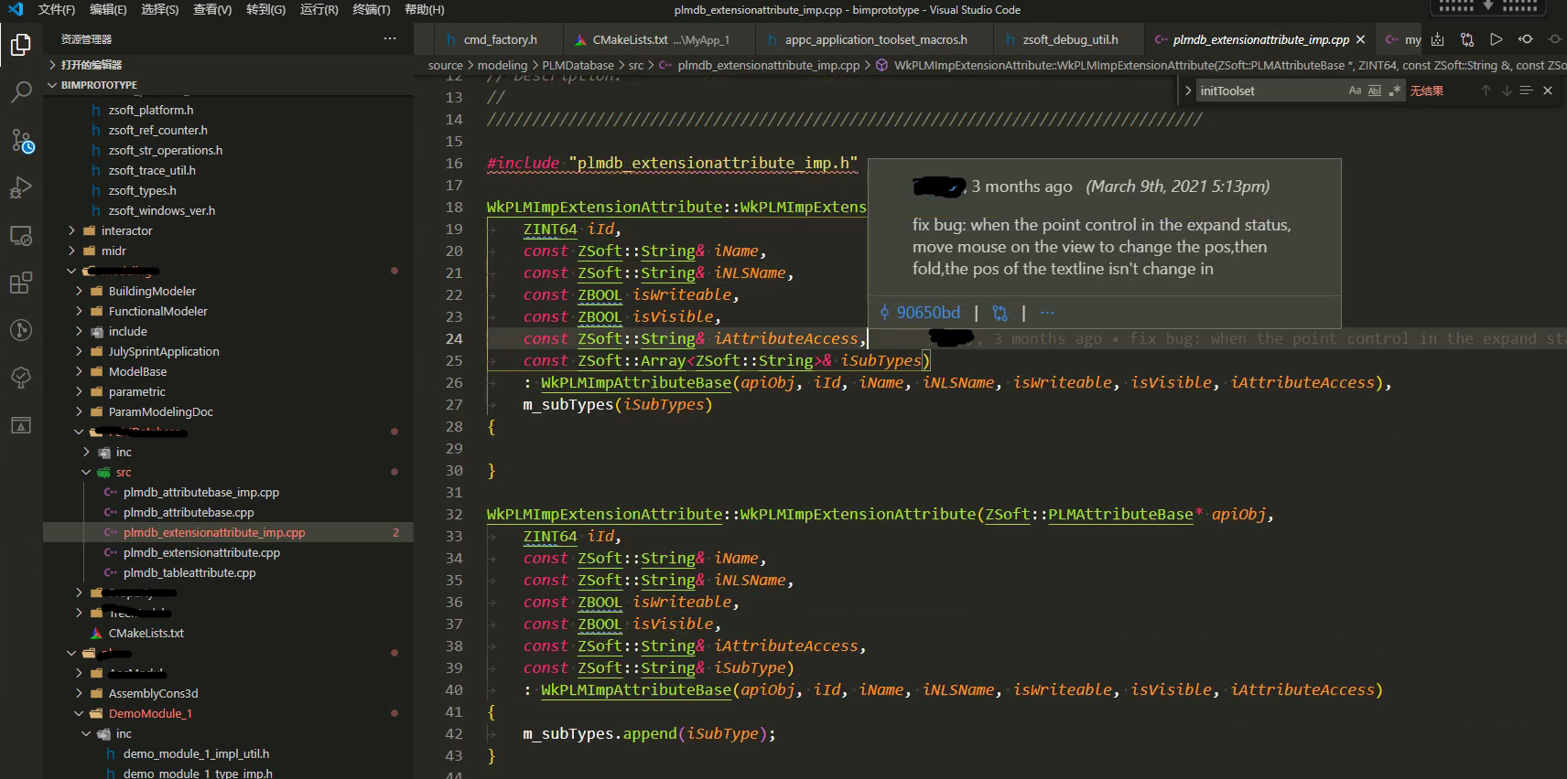This screenshot has width=1567, height=779.
Task: Open the tree icon view in the activity bar
Action: click(x=21, y=378)
